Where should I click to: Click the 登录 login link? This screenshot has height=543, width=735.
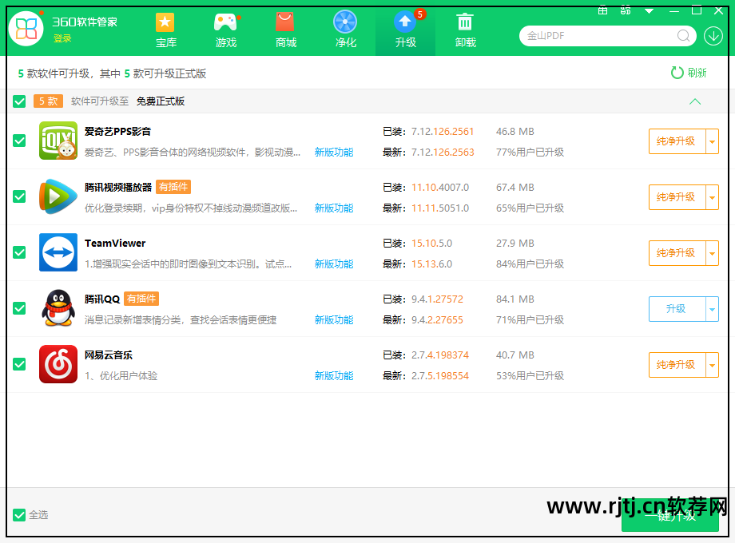(x=62, y=38)
